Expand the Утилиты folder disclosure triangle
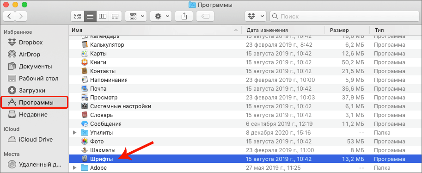This screenshot has height=173, width=422. (75, 133)
